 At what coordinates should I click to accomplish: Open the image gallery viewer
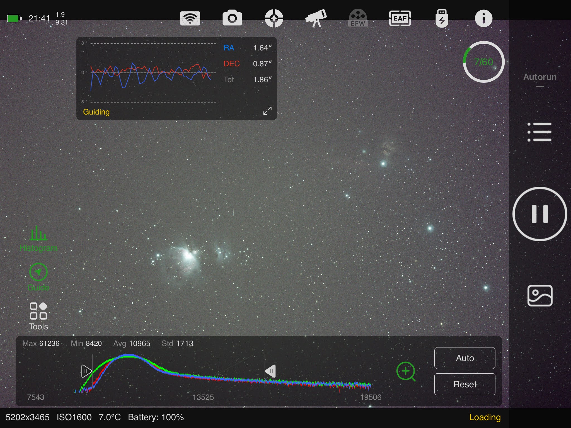(x=540, y=296)
